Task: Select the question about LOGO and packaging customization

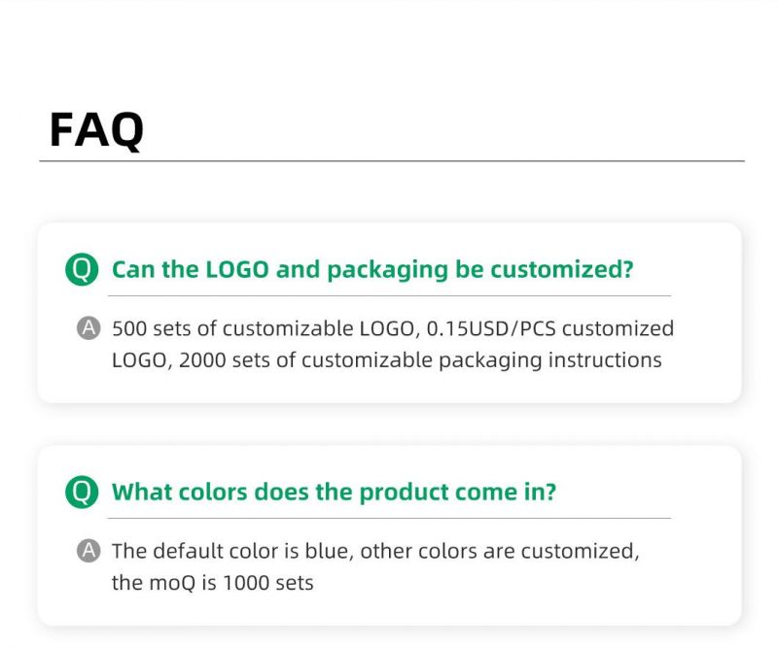Action: 372,270
